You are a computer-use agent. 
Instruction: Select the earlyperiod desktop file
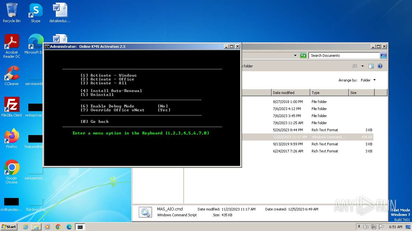pyautogui.click(x=35, y=173)
